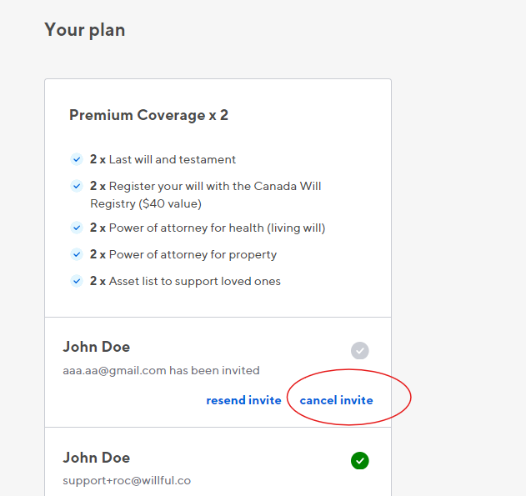Screen dimensions: 526x496
Task: Click the aaa.aa@gmail.com invited text
Action: 161,371
